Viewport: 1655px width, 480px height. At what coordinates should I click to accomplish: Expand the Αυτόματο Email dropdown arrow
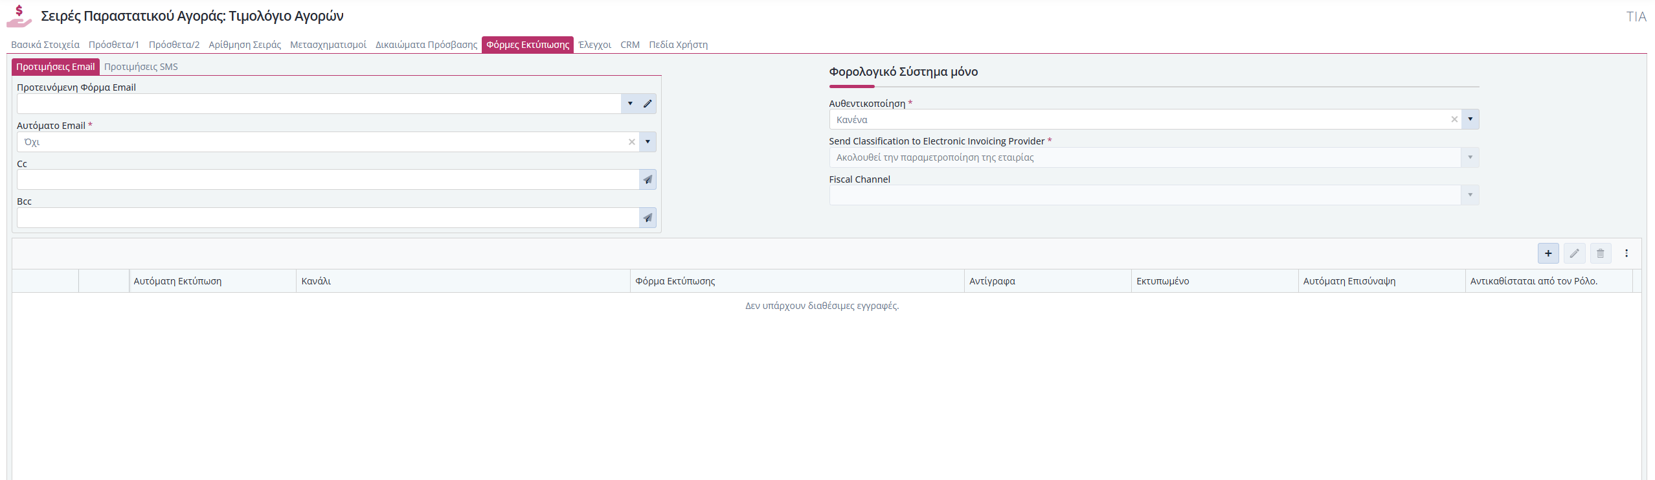tap(647, 142)
